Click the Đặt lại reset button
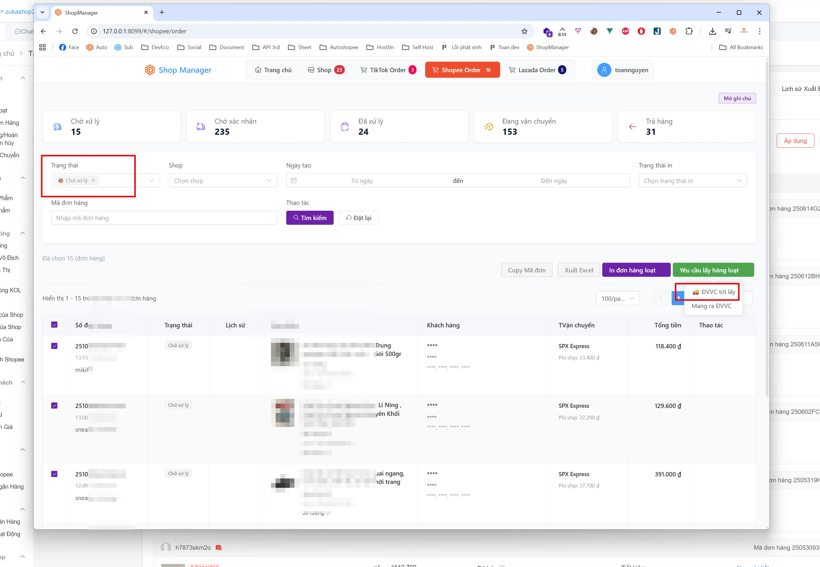The width and height of the screenshot is (820, 567). [x=358, y=218]
